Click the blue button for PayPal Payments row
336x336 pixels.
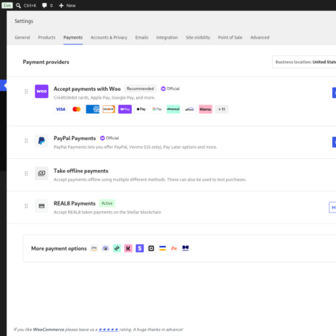pos(334,142)
